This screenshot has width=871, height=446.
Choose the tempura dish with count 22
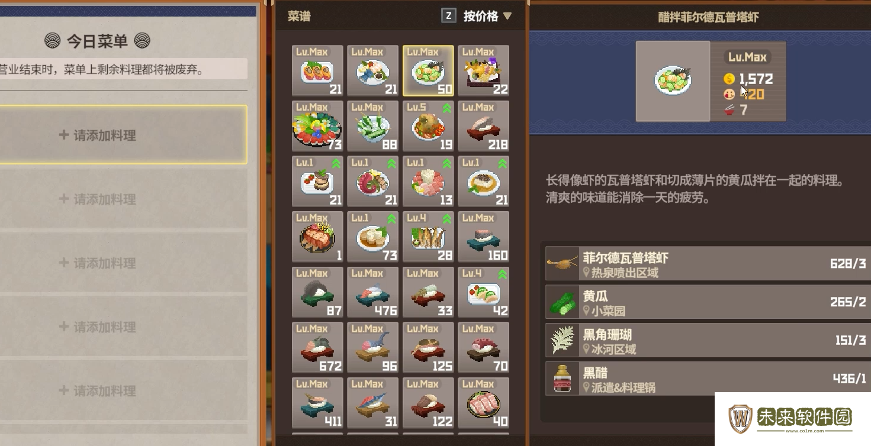pos(483,70)
